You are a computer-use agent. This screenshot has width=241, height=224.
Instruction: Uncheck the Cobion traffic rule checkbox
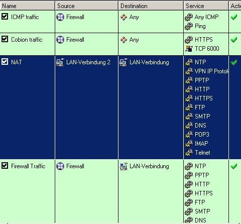[5, 39]
